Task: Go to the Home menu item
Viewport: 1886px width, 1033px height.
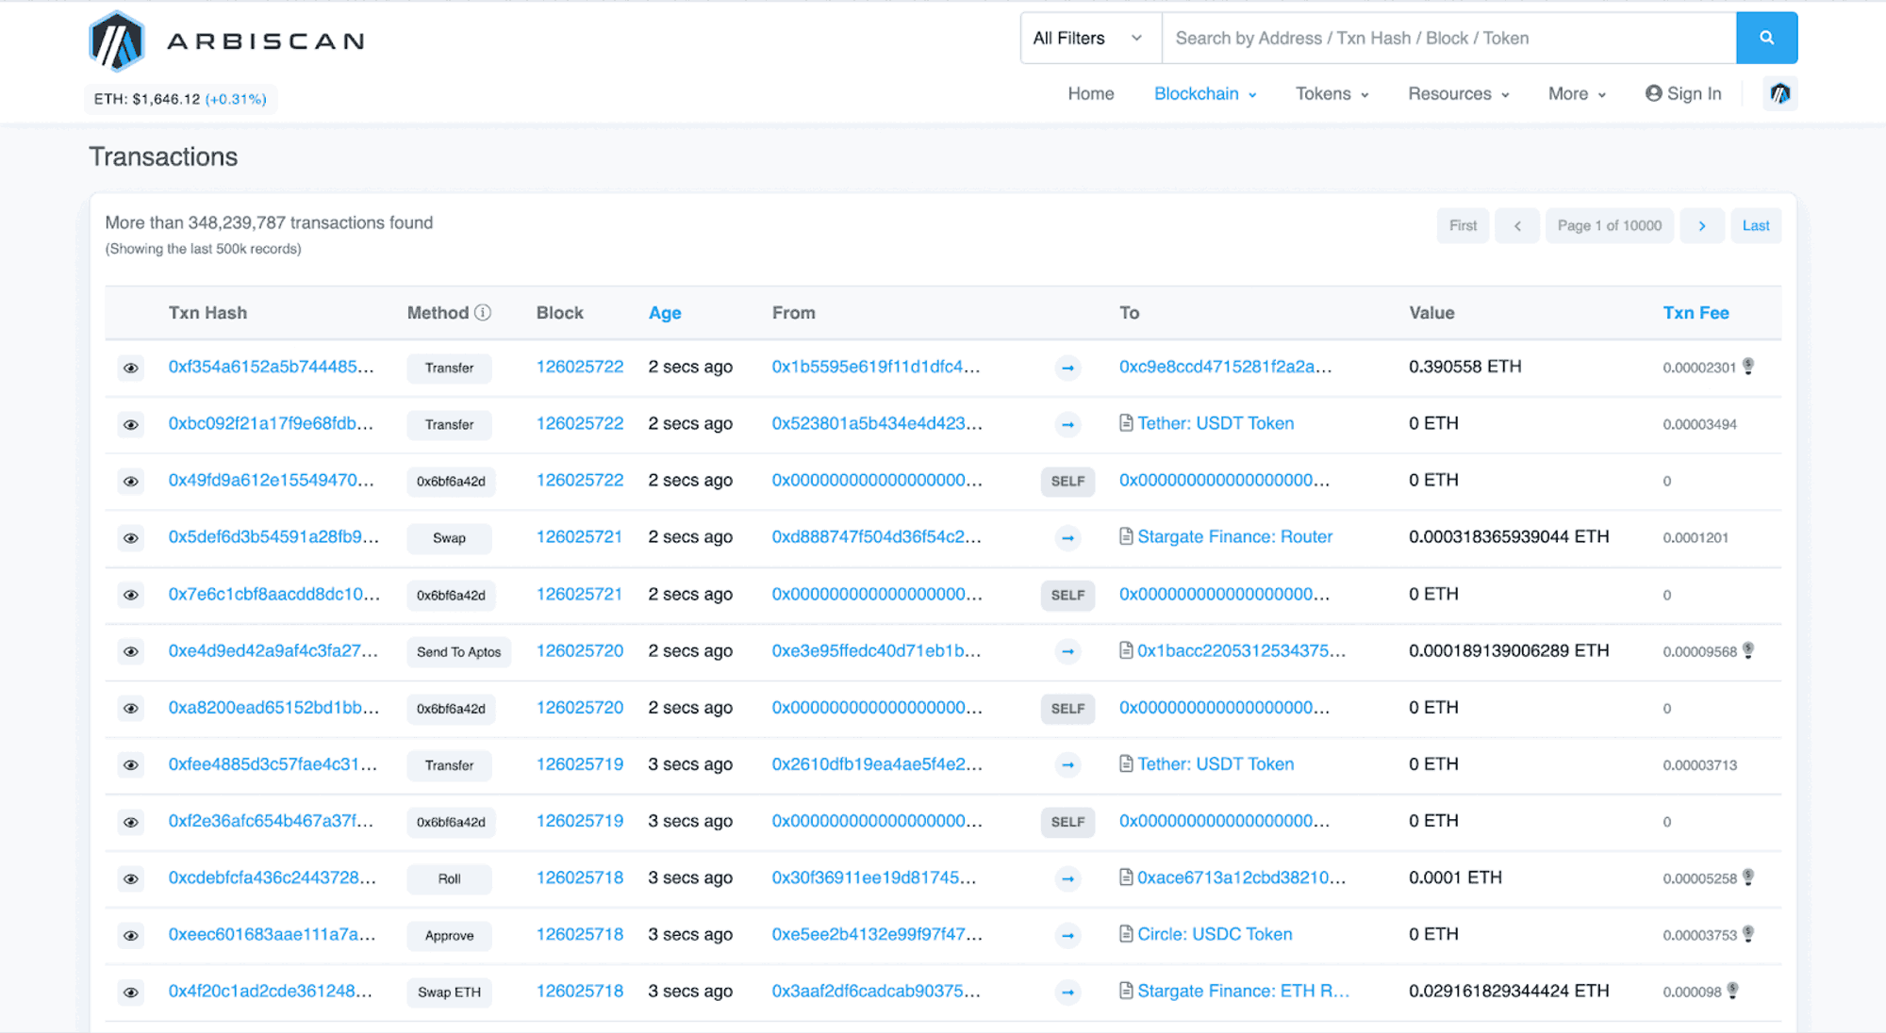Action: point(1090,93)
